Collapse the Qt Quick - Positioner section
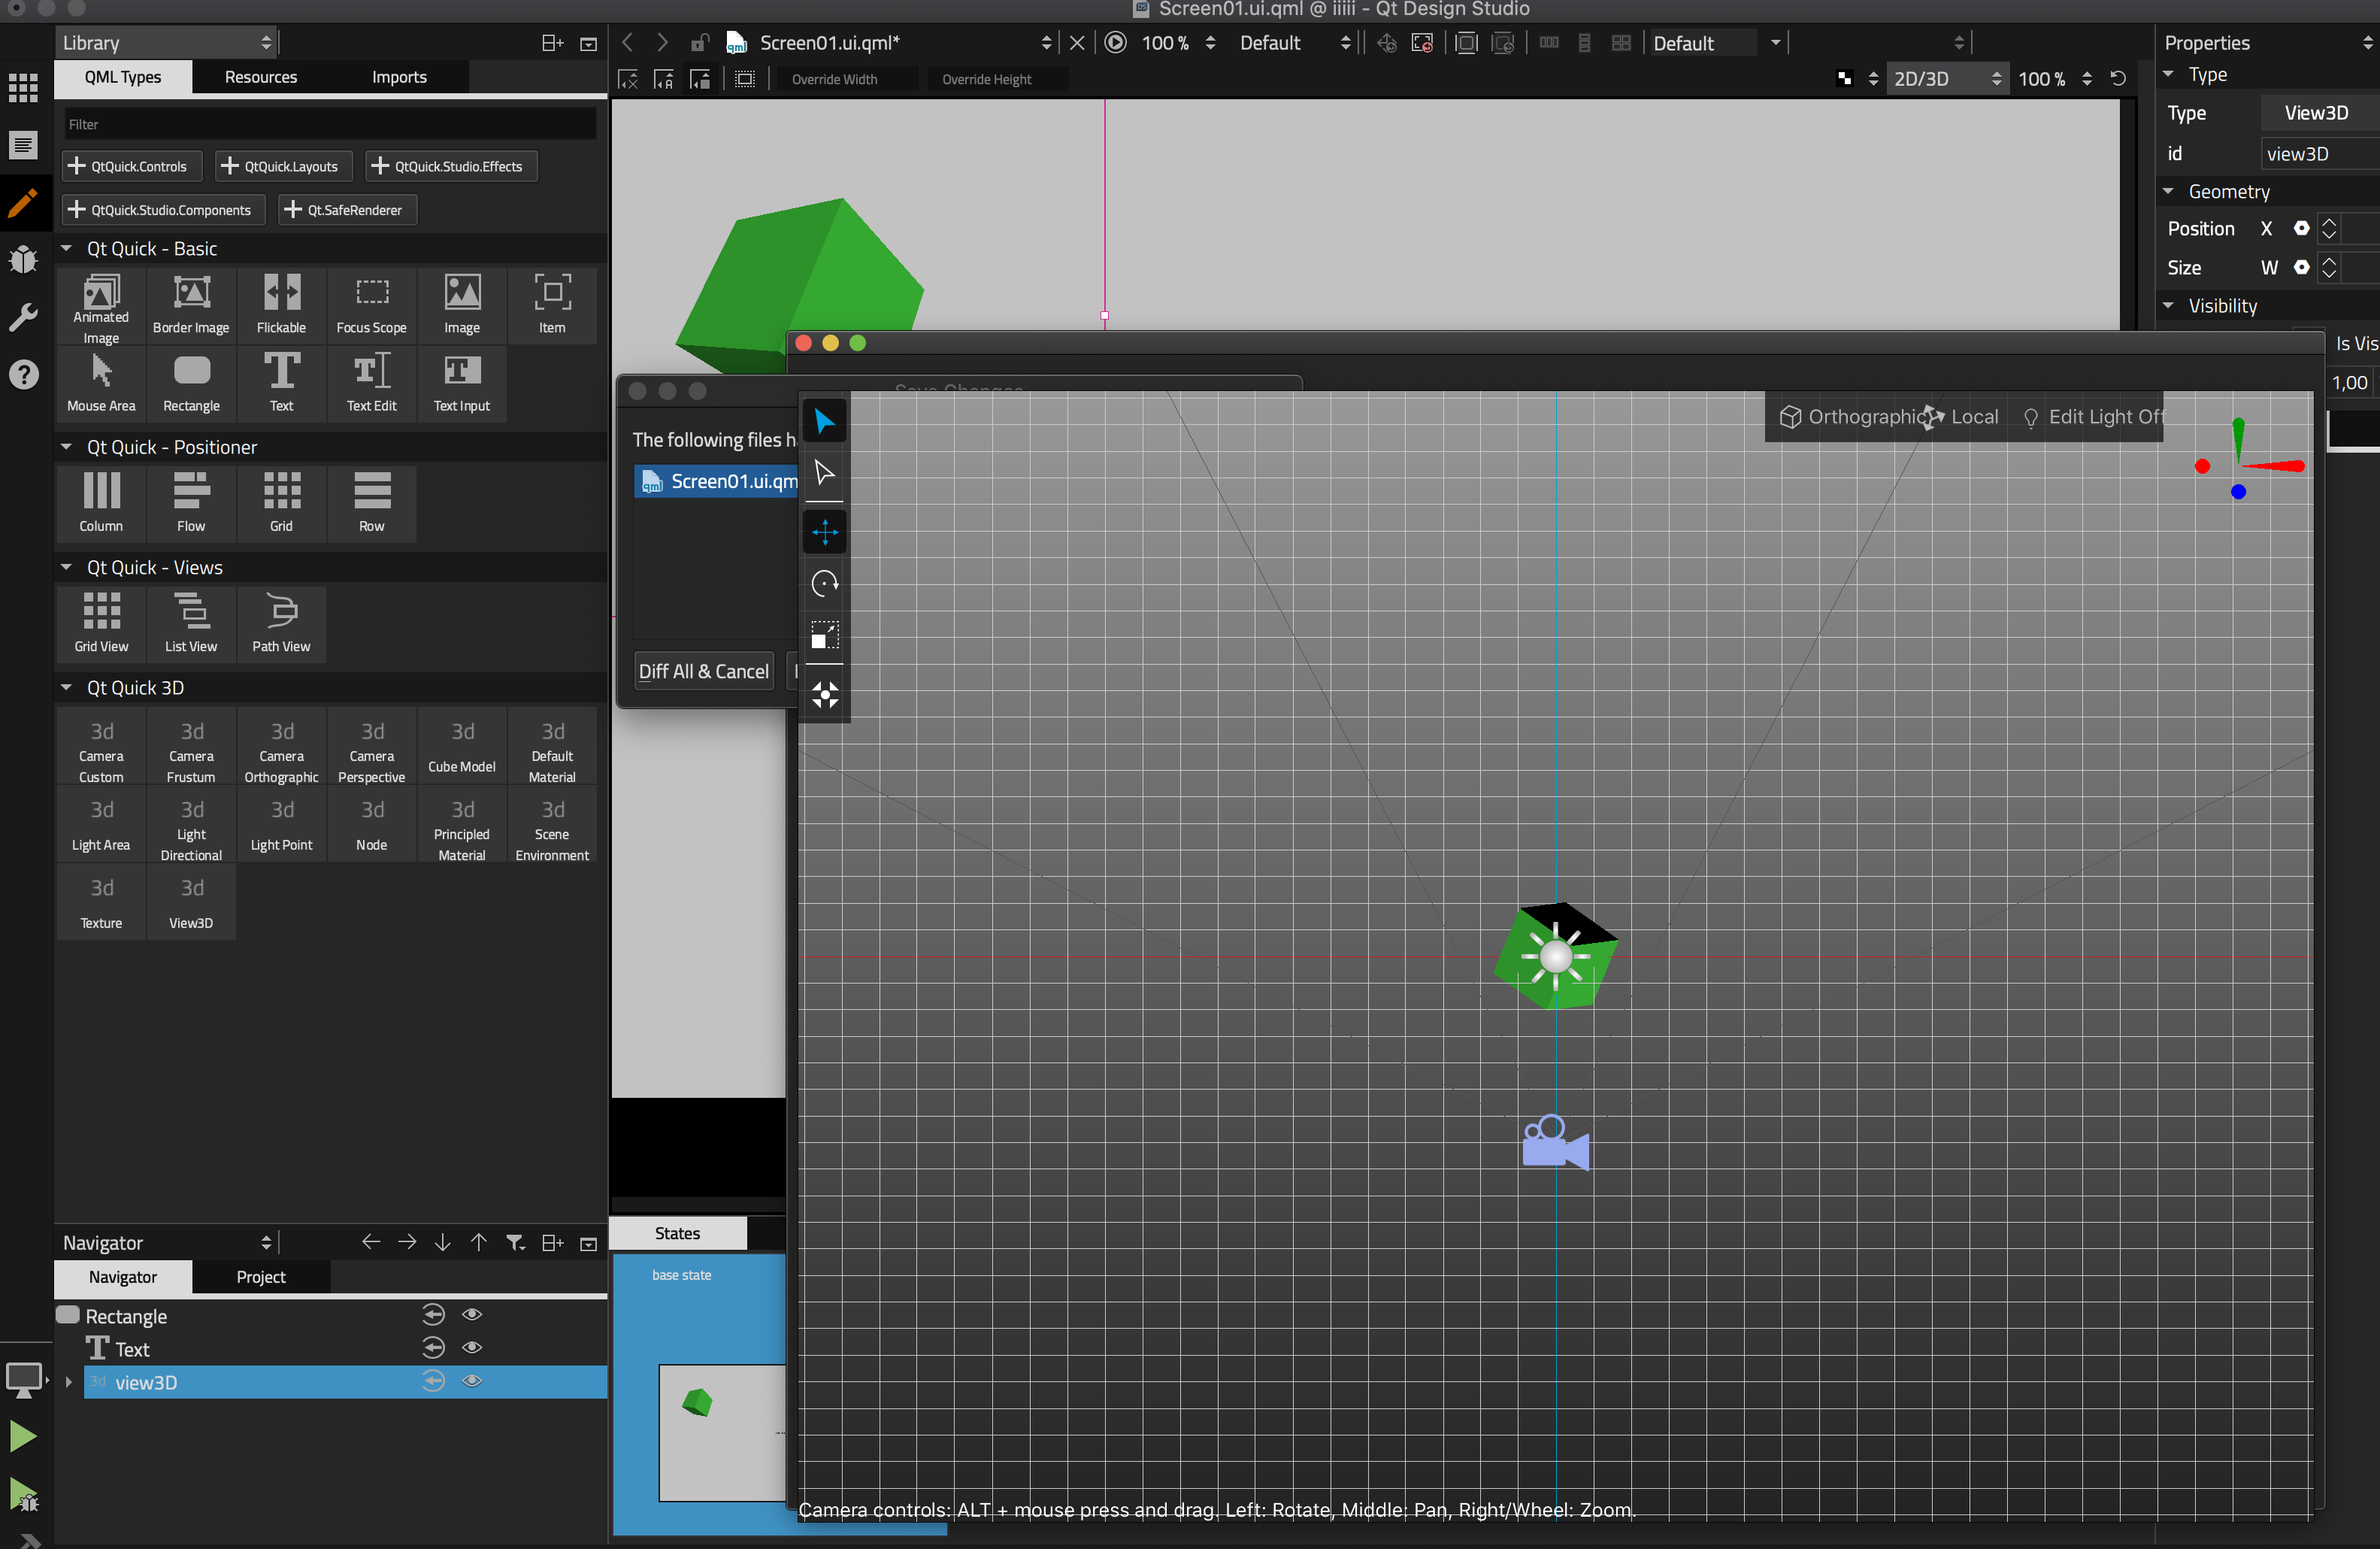 pos(66,447)
